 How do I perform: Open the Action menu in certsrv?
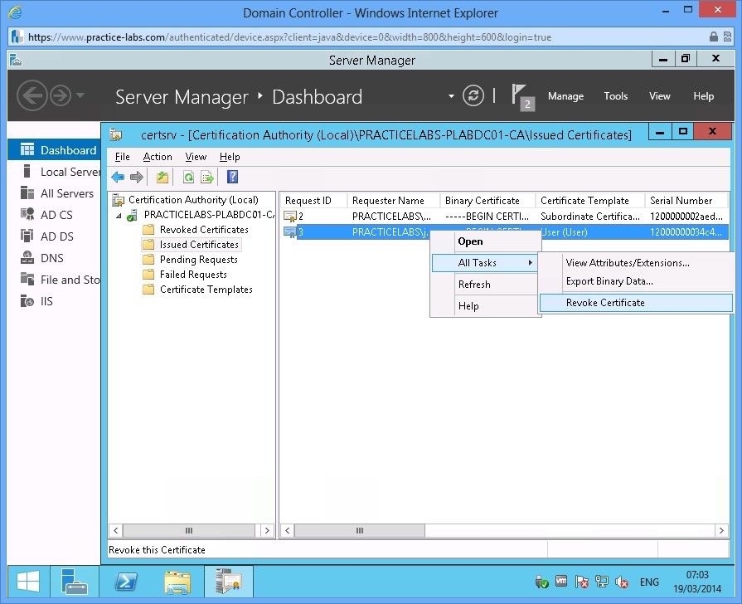[x=158, y=157]
